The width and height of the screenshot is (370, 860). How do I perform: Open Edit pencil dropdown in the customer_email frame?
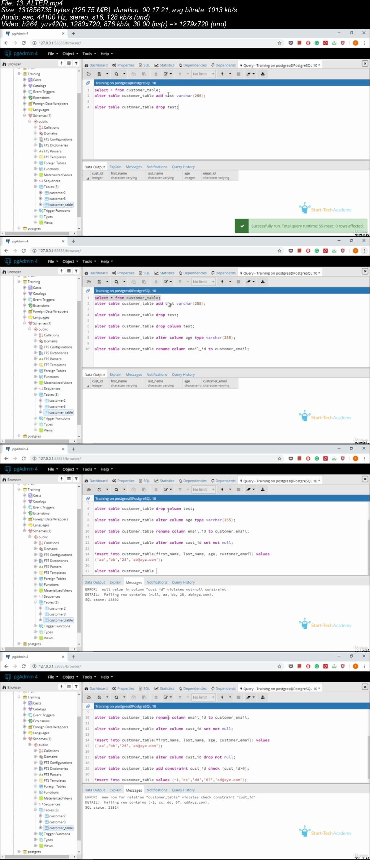(x=168, y=282)
